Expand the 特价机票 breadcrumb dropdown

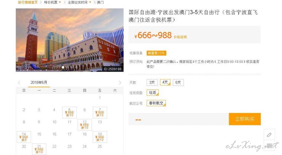coord(53,2)
